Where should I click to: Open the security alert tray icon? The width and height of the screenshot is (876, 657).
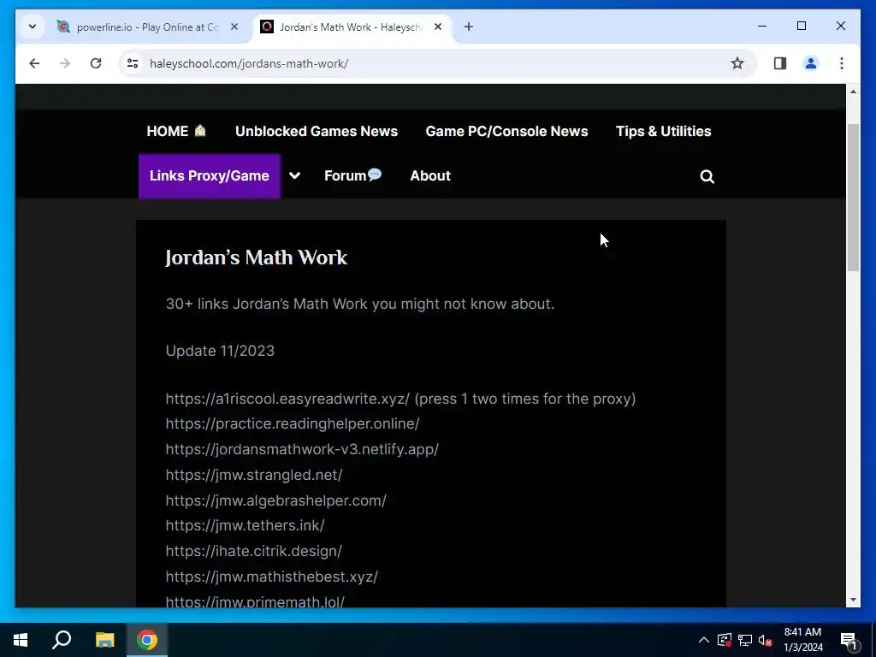724,640
